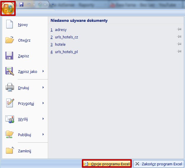Screen dimensions: 185x168
Task: Choose Wyślij menu label
Action: (23, 119)
